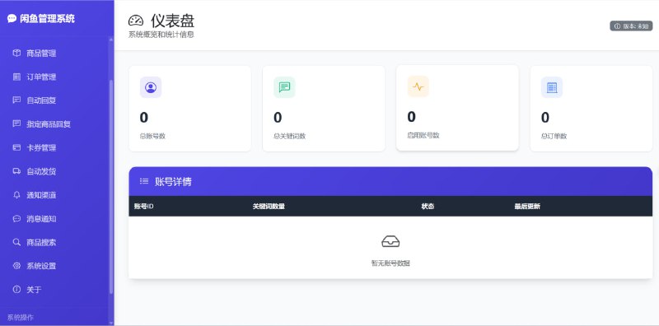Click the 总账号数 label

coord(152,136)
